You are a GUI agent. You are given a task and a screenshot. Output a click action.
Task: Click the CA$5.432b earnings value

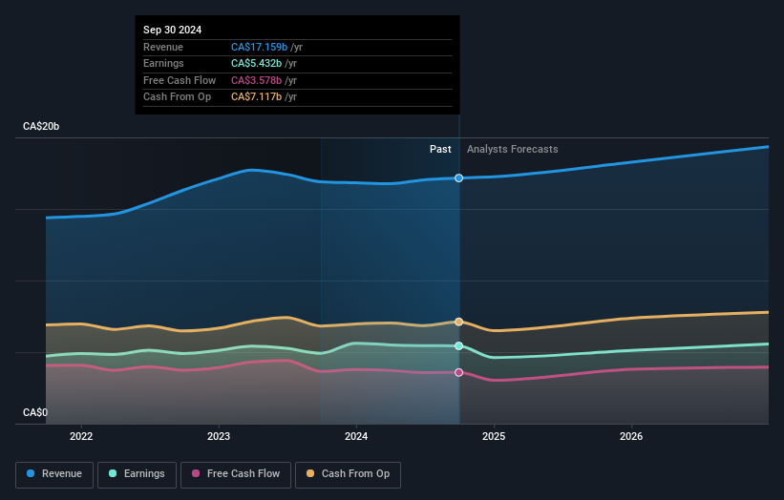(x=256, y=63)
